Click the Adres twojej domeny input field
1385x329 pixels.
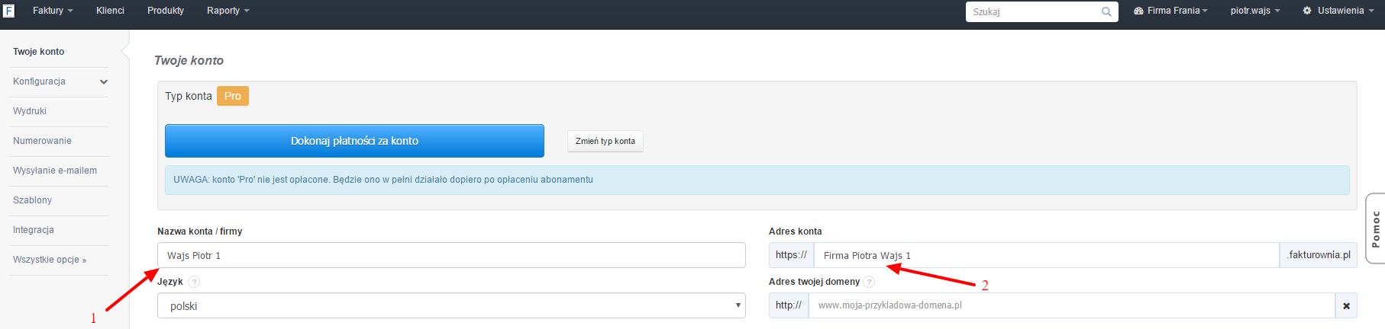tap(1072, 305)
